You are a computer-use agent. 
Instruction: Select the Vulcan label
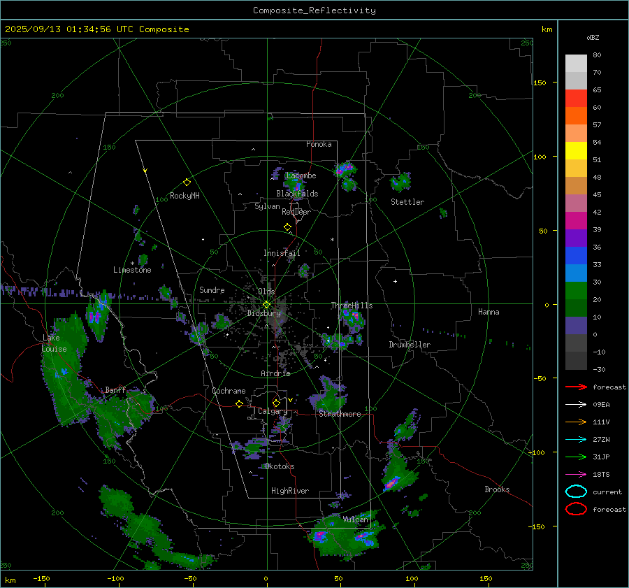[356, 519]
